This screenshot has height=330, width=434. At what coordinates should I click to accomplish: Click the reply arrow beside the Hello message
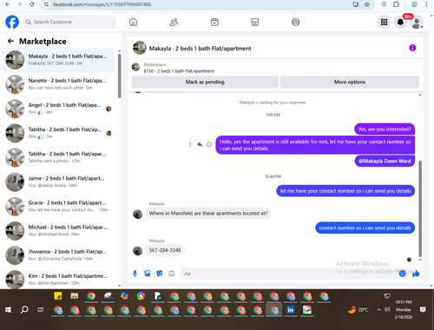tap(200, 144)
